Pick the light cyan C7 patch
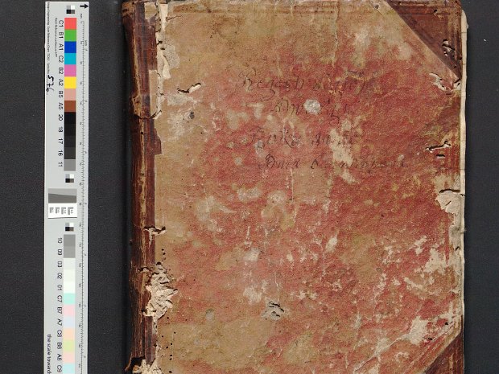This screenshot has width=499, height=374. pyautogui.click(x=71, y=298)
